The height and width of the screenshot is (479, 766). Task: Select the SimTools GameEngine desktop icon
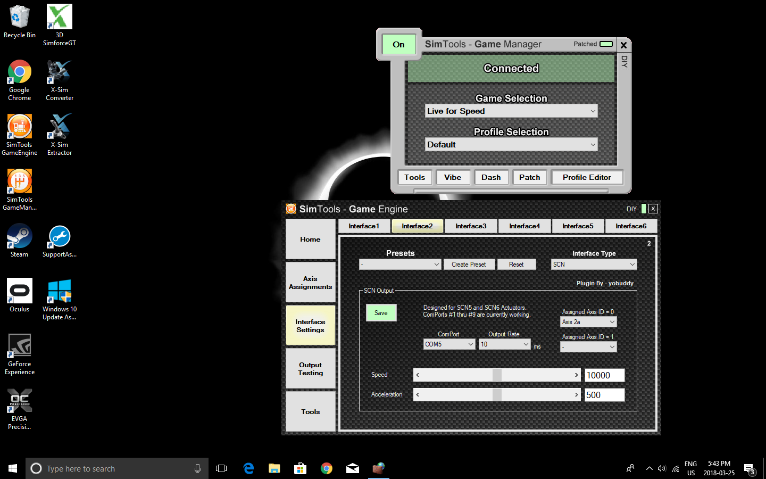(x=20, y=135)
